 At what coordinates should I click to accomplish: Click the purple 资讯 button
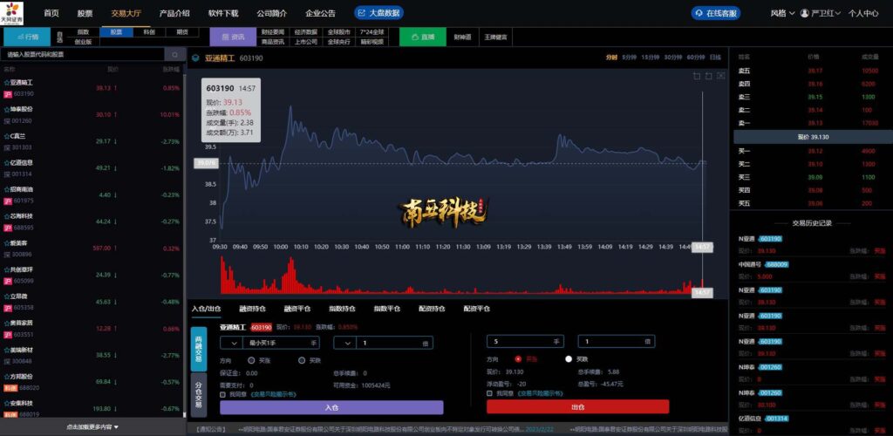[232, 37]
